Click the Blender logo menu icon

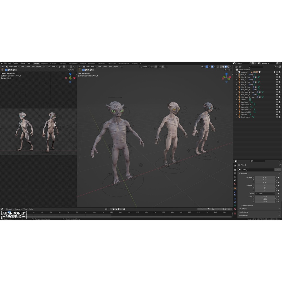click(2, 63)
